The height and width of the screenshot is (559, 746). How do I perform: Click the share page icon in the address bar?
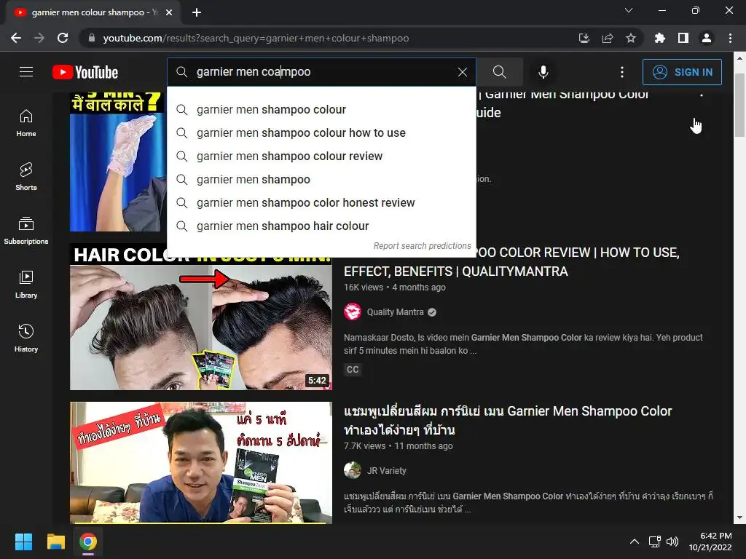point(608,38)
